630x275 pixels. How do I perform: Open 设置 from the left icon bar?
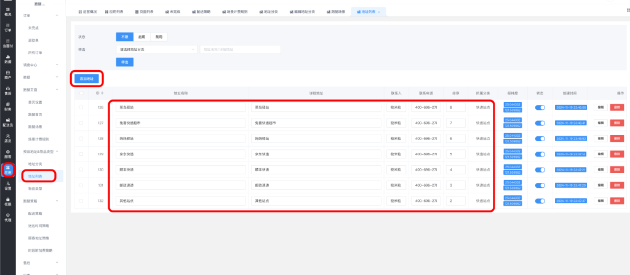(x=8, y=186)
